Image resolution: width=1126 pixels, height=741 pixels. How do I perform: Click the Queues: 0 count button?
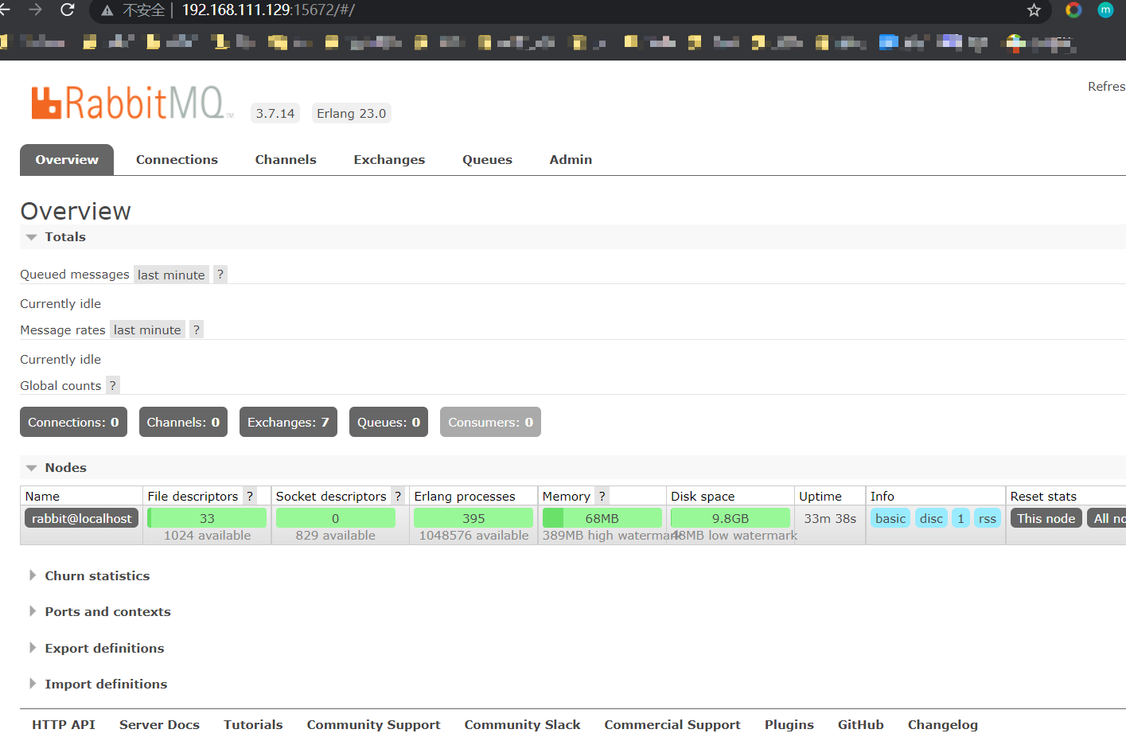tap(388, 422)
